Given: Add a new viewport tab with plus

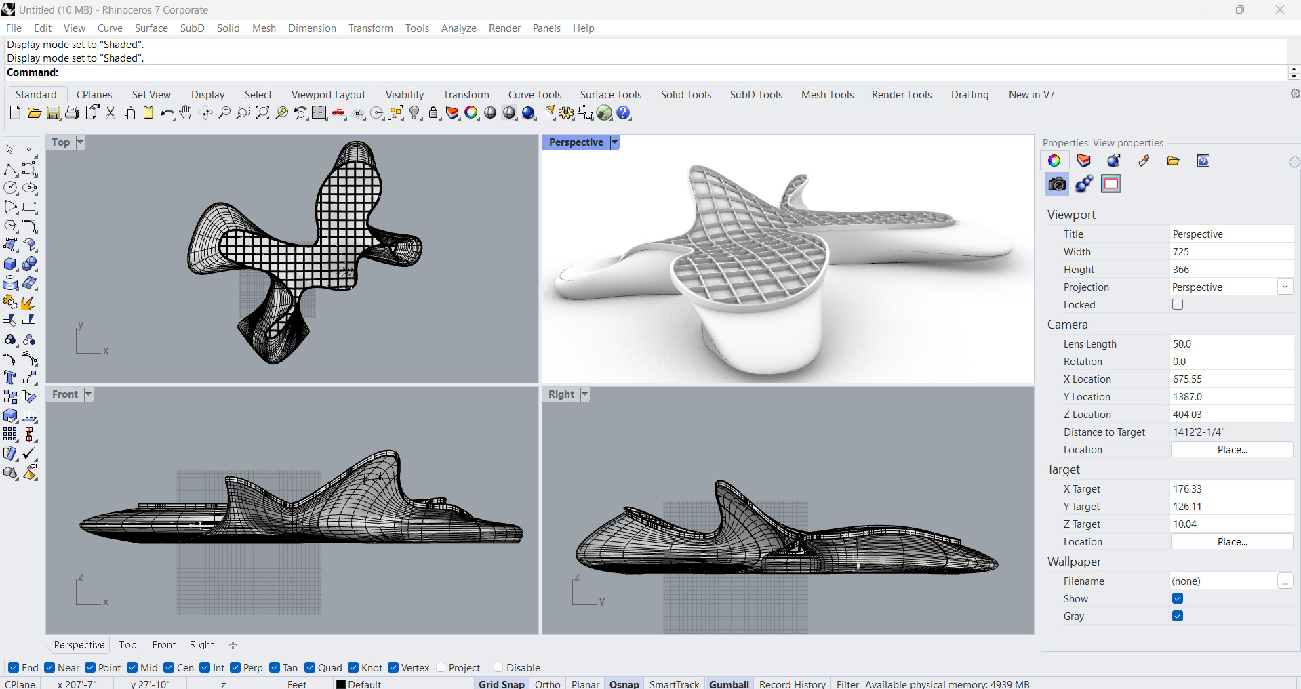Looking at the screenshot, I should (x=233, y=645).
